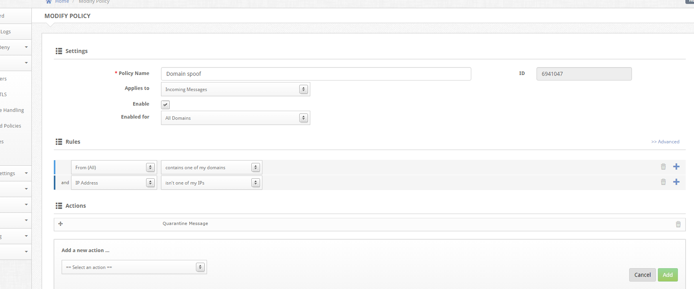The height and width of the screenshot is (289, 694).
Task: Add a rule after From (All) row
Action: tap(676, 167)
